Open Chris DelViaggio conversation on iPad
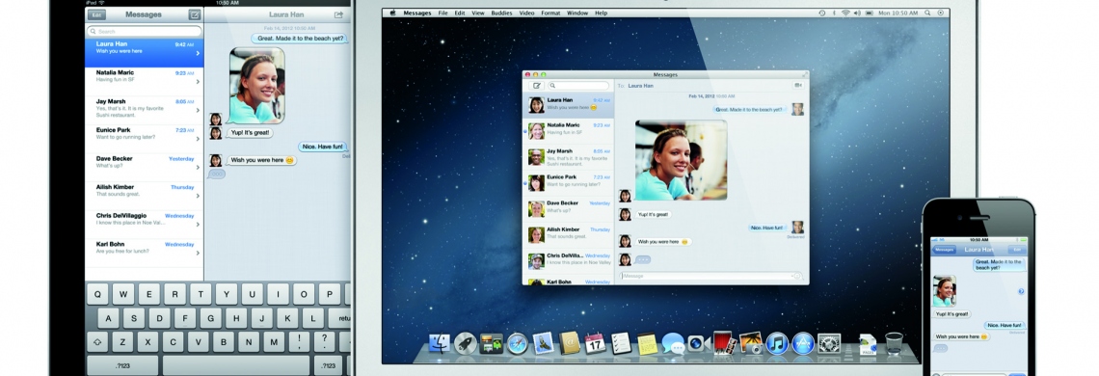This screenshot has width=1099, height=376. [145, 226]
